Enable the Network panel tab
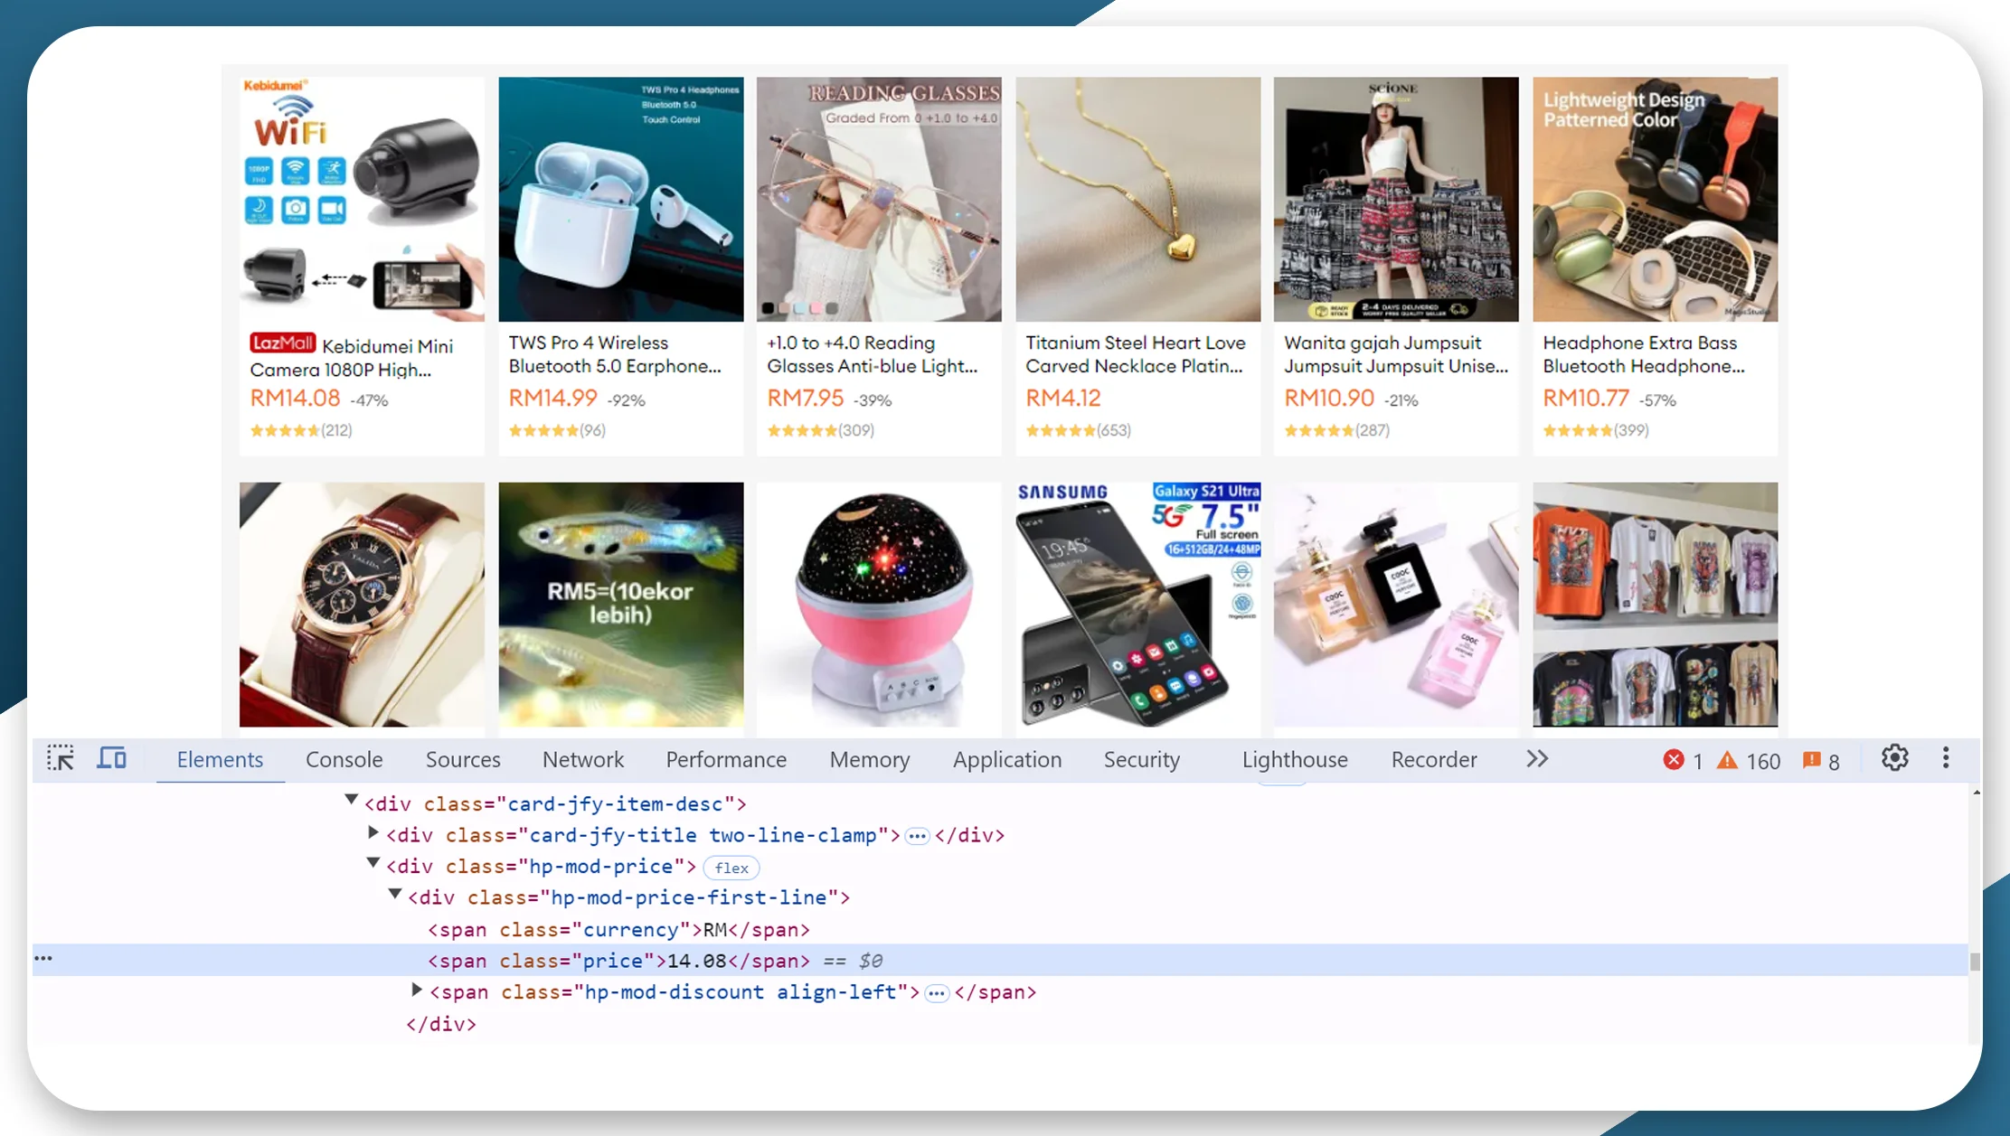This screenshot has width=2010, height=1136. 584,759
